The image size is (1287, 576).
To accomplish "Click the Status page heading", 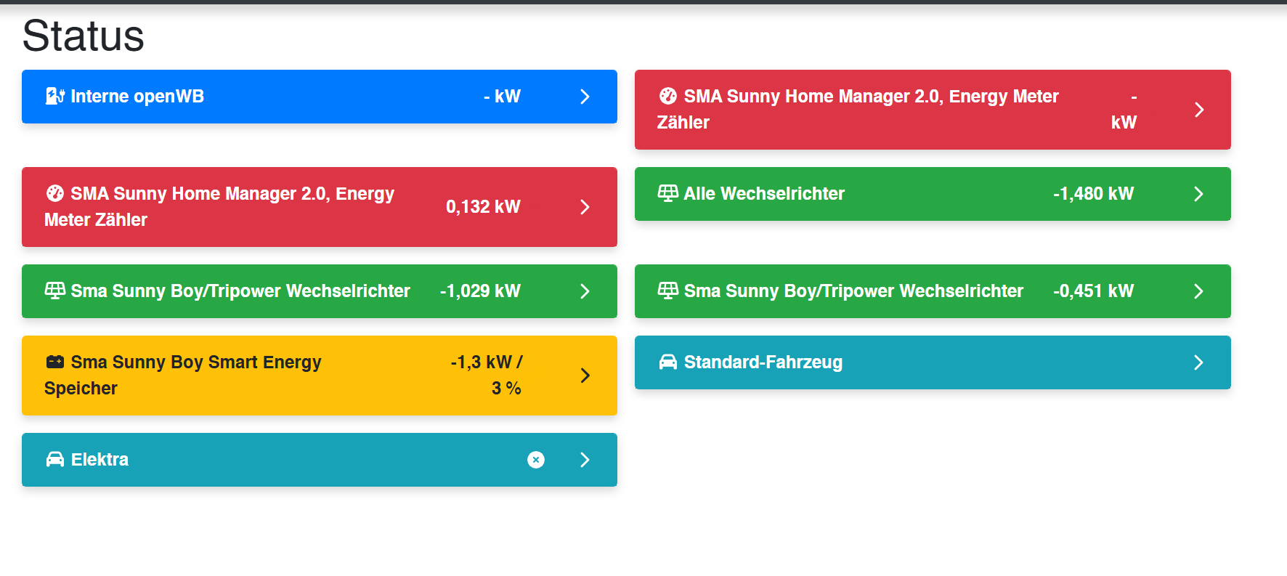I will pyautogui.click(x=84, y=36).
